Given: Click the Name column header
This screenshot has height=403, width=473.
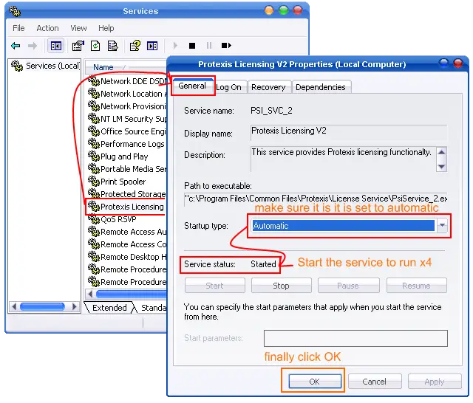Looking at the screenshot, I should coord(126,67).
